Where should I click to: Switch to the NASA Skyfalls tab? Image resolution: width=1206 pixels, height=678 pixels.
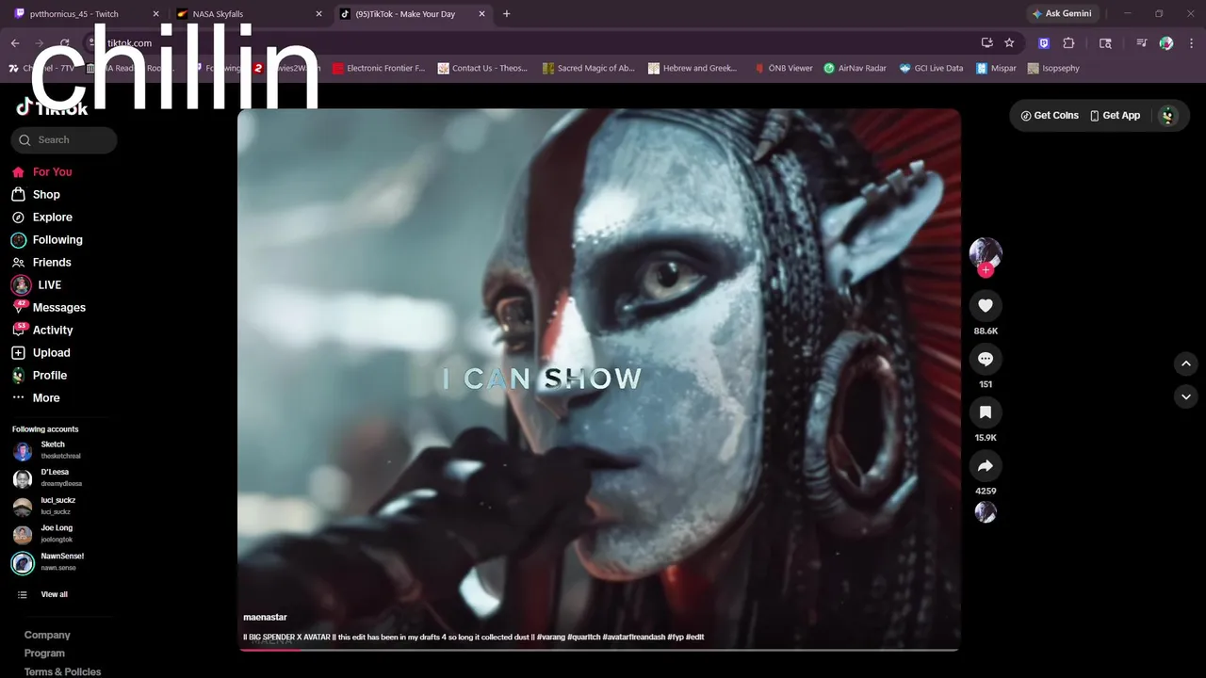[249, 14]
